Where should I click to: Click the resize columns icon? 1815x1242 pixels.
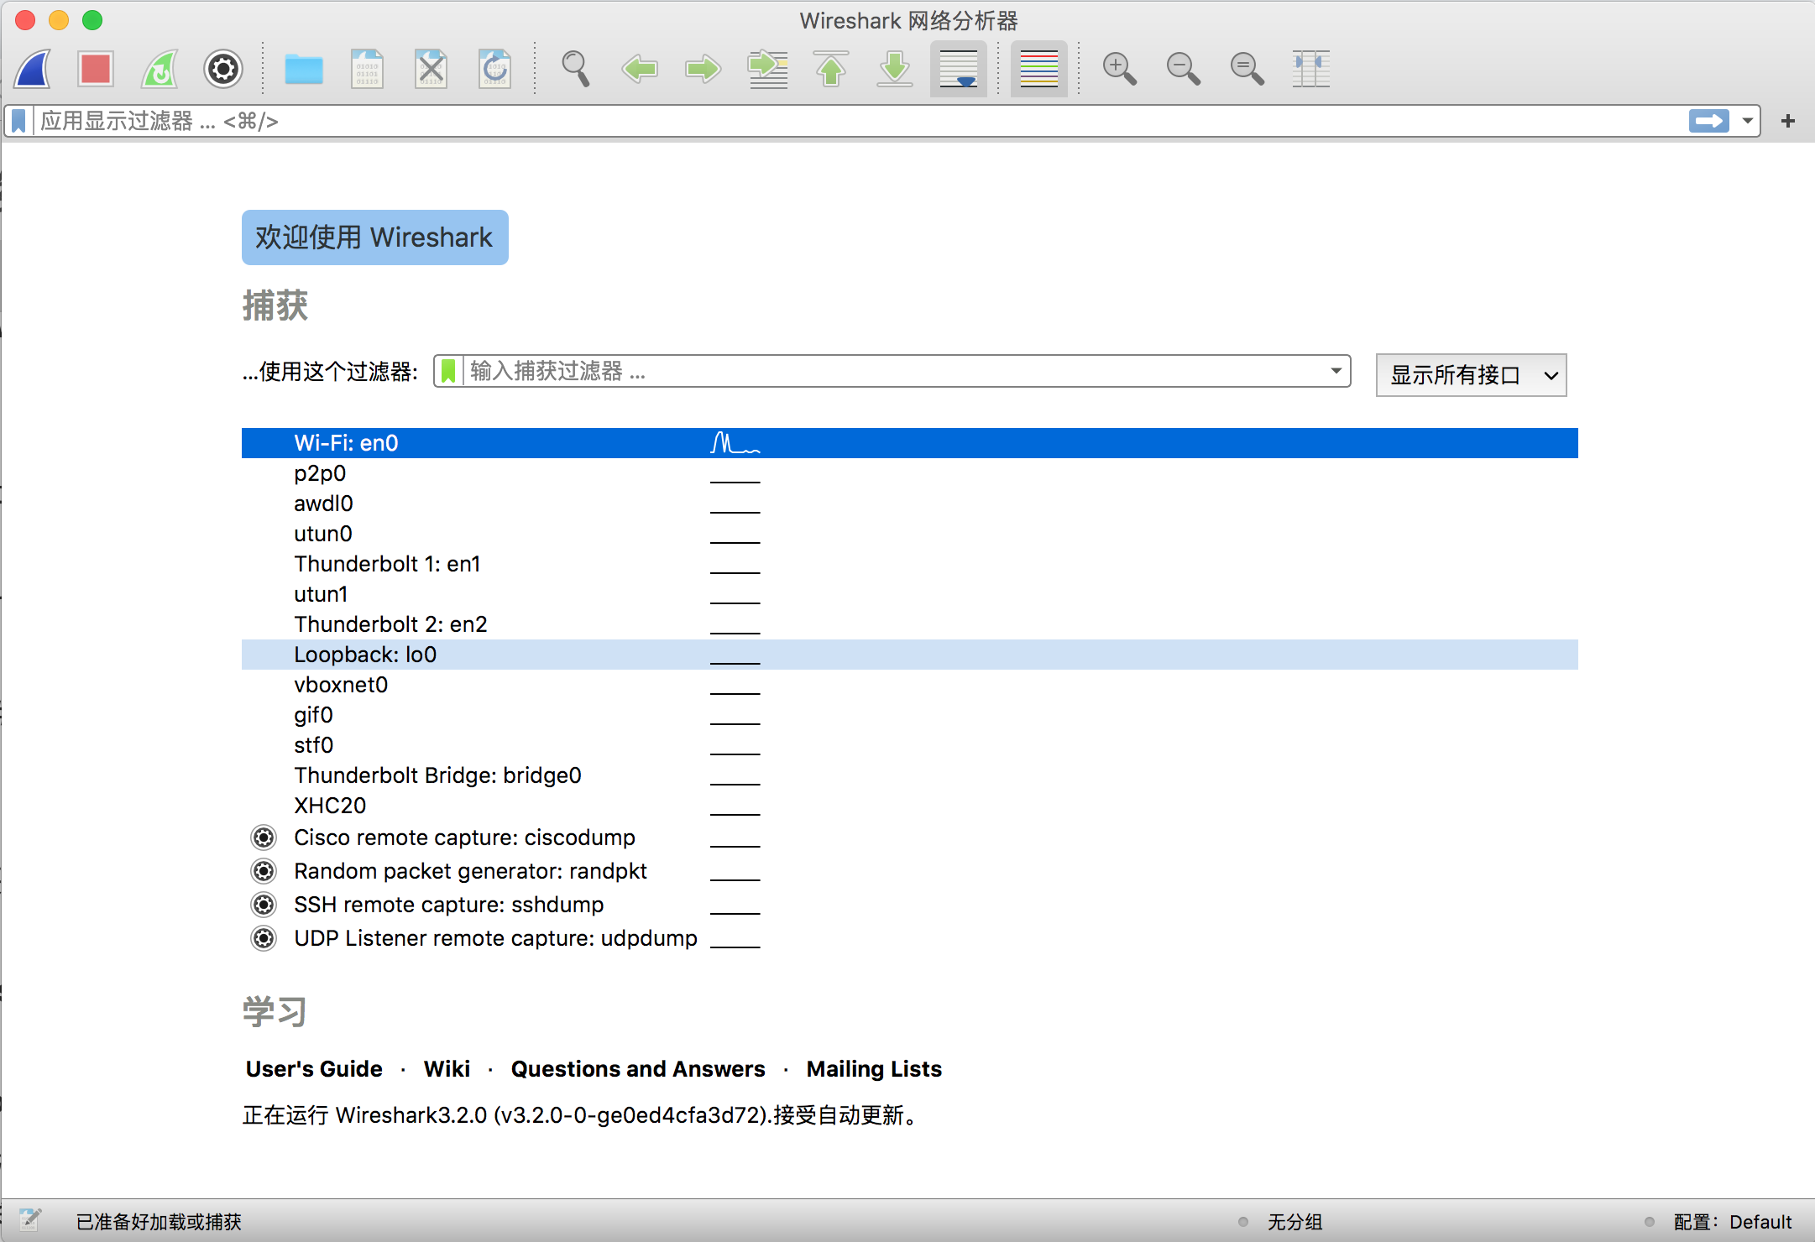(x=1310, y=69)
